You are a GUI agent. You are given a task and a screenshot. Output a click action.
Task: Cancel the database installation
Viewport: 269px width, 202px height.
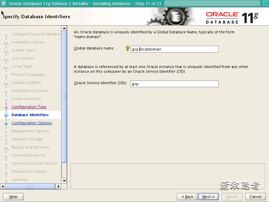(x=255, y=197)
